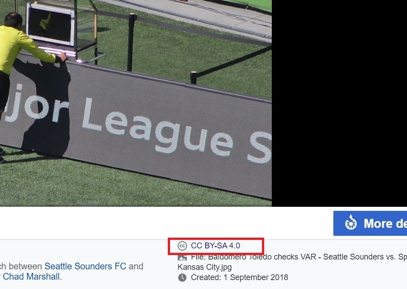Click the Created: 1 September 2018 text

tap(239, 277)
